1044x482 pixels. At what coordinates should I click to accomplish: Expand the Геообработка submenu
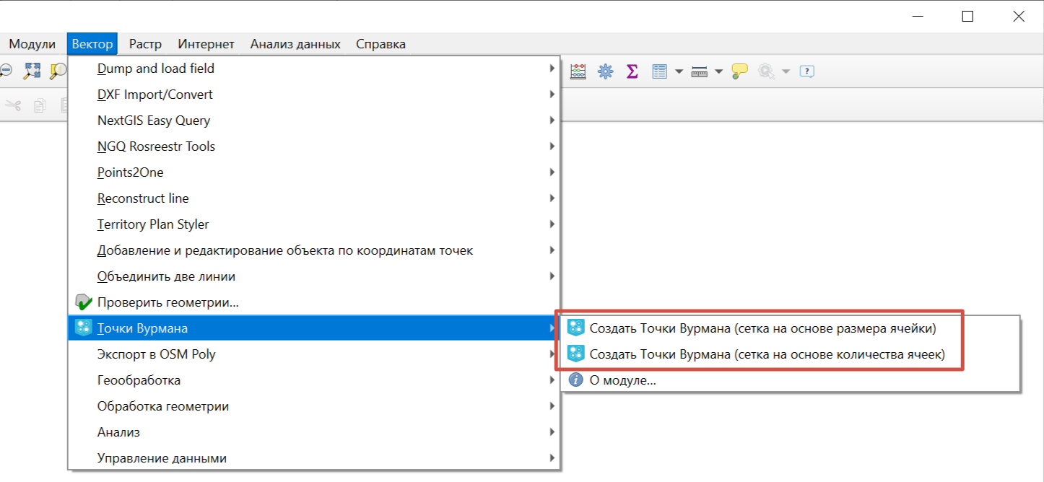314,380
